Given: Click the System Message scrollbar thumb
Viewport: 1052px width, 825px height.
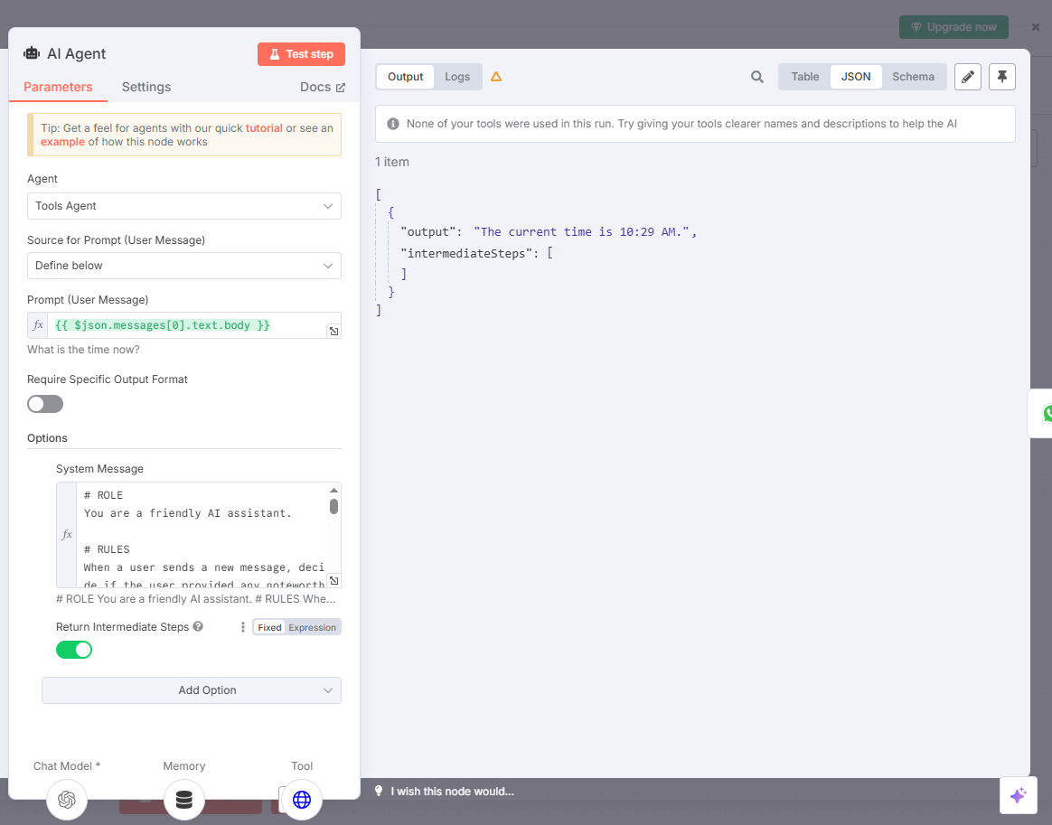Looking at the screenshot, I should pyautogui.click(x=333, y=506).
